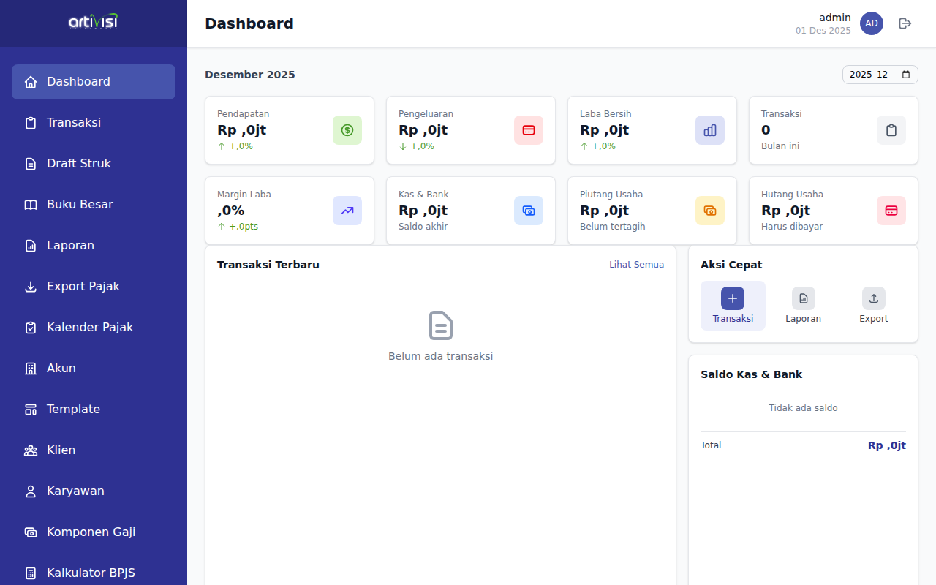936x585 pixels.
Task: Click the bar chart Laba Bersih icon
Action: point(709,130)
